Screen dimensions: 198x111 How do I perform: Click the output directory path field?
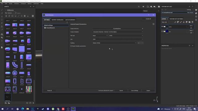(117, 29)
